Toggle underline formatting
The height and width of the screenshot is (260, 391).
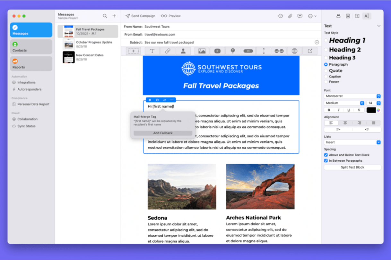(349, 110)
